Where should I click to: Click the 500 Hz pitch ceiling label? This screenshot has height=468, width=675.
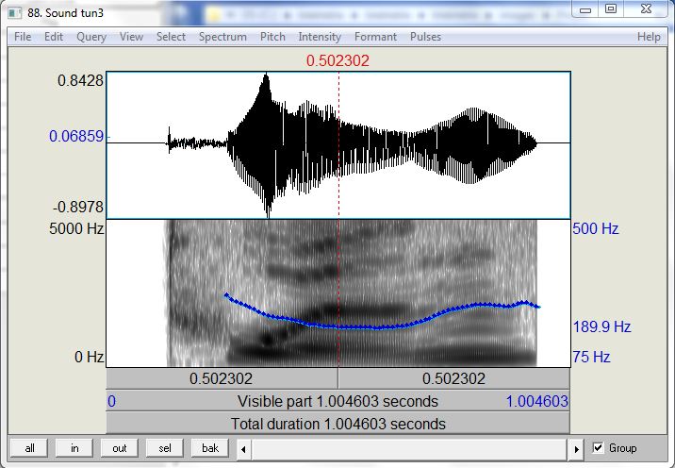(596, 228)
